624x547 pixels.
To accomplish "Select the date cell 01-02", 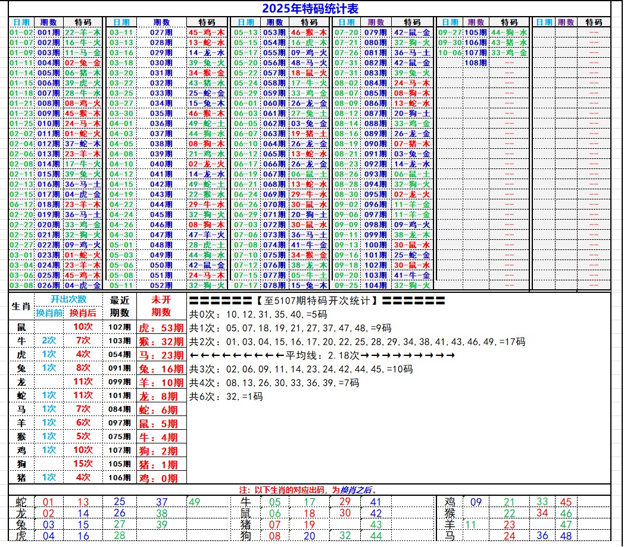I will (21, 33).
